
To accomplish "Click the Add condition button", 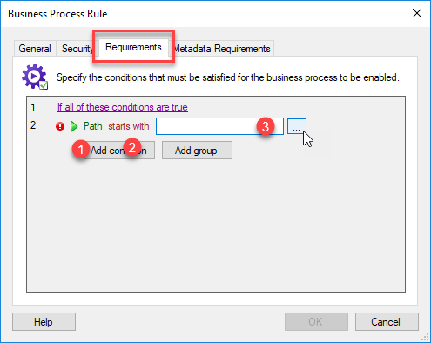I will (x=118, y=151).
